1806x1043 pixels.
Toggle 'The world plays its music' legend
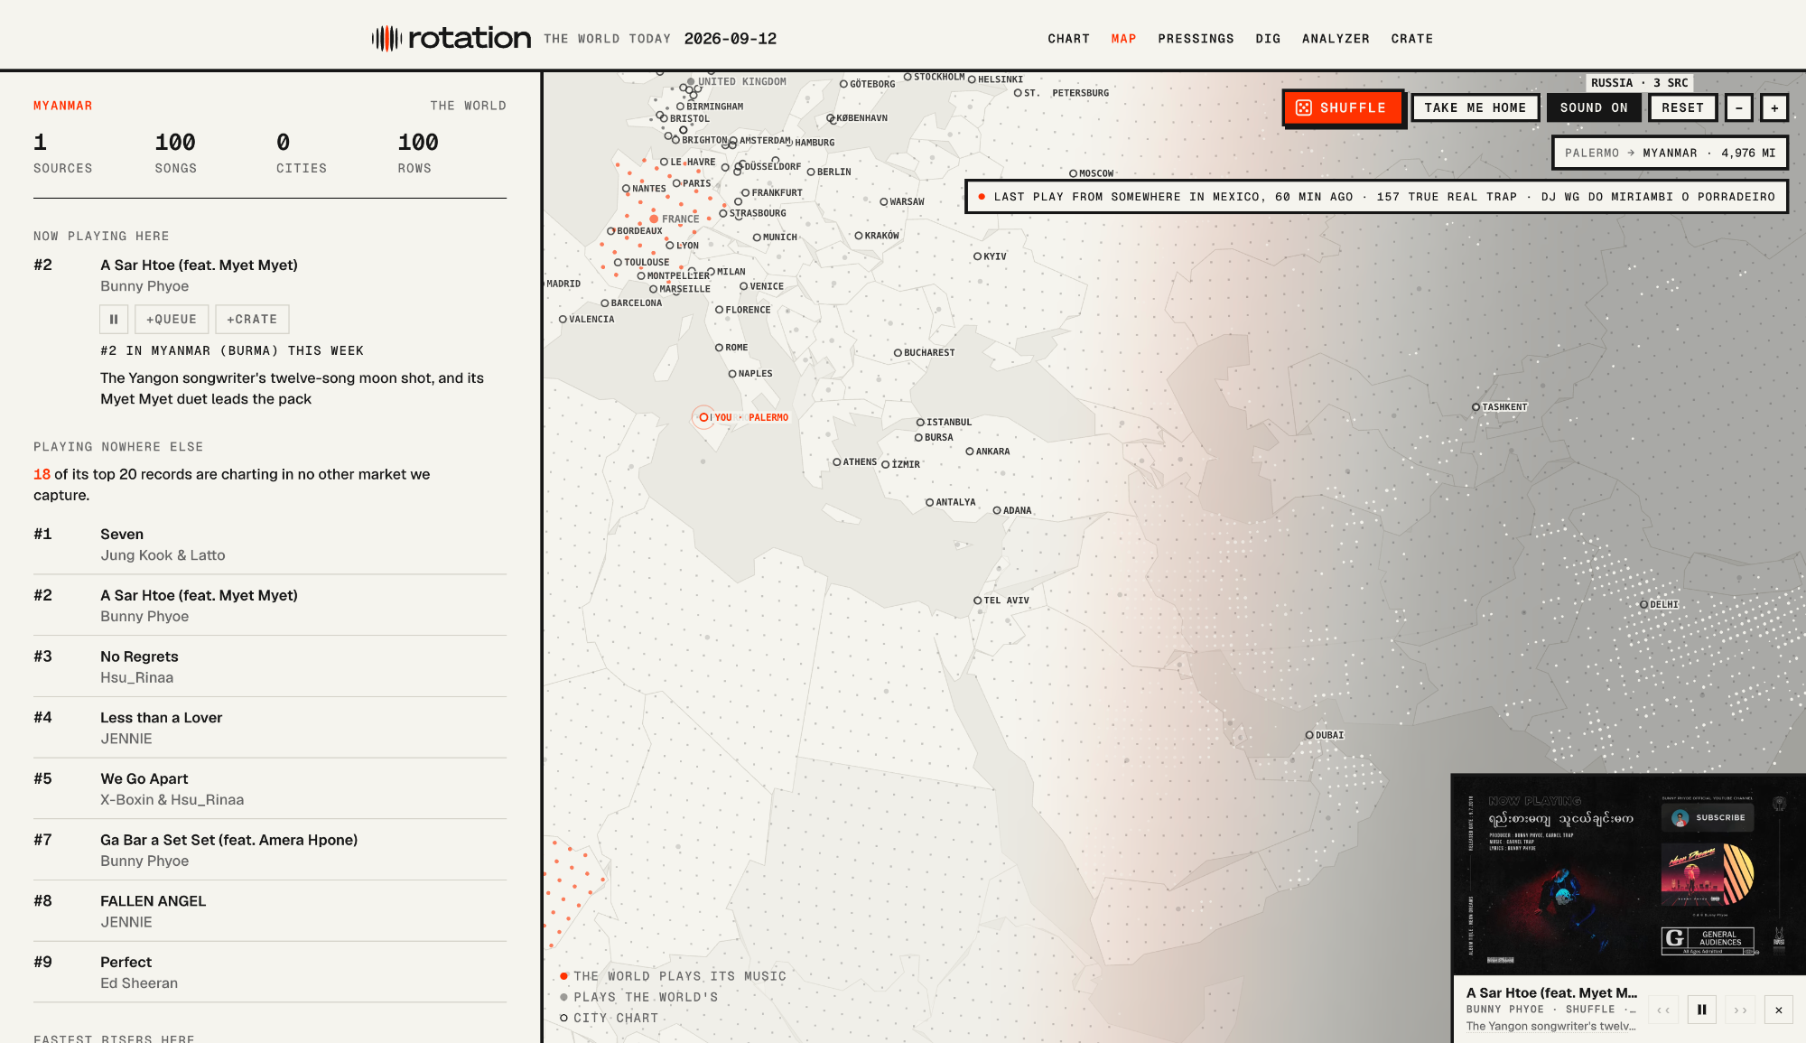tap(673, 976)
